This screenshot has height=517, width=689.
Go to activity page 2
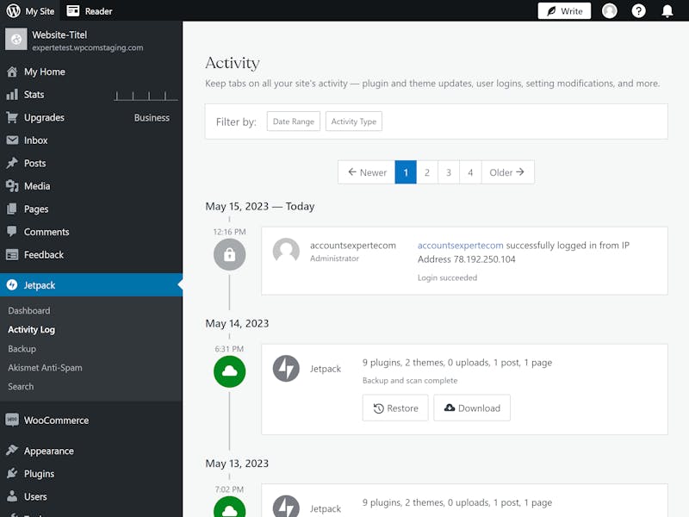(x=427, y=172)
